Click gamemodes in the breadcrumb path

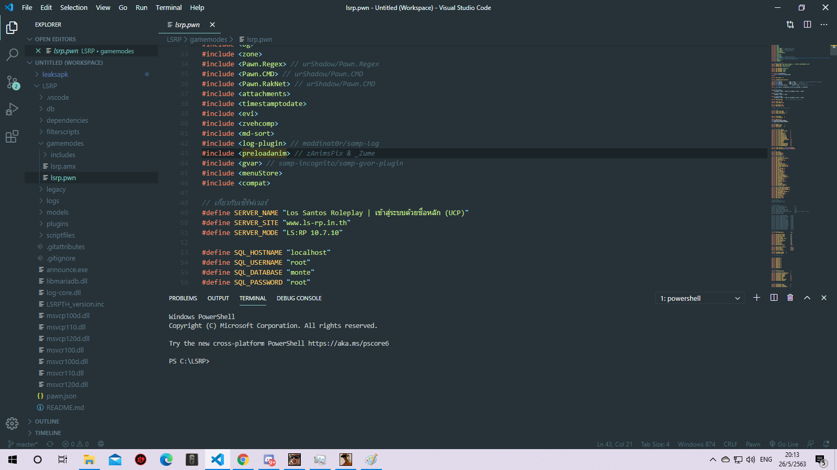[208, 39]
